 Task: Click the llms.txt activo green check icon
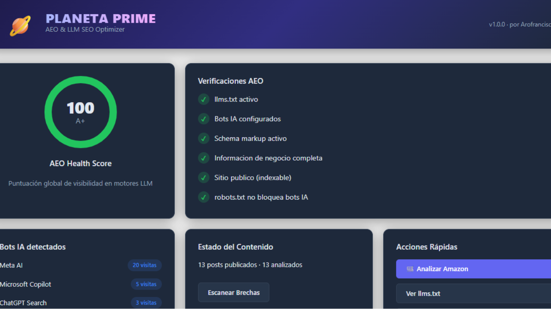pyautogui.click(x=204, y=100)
